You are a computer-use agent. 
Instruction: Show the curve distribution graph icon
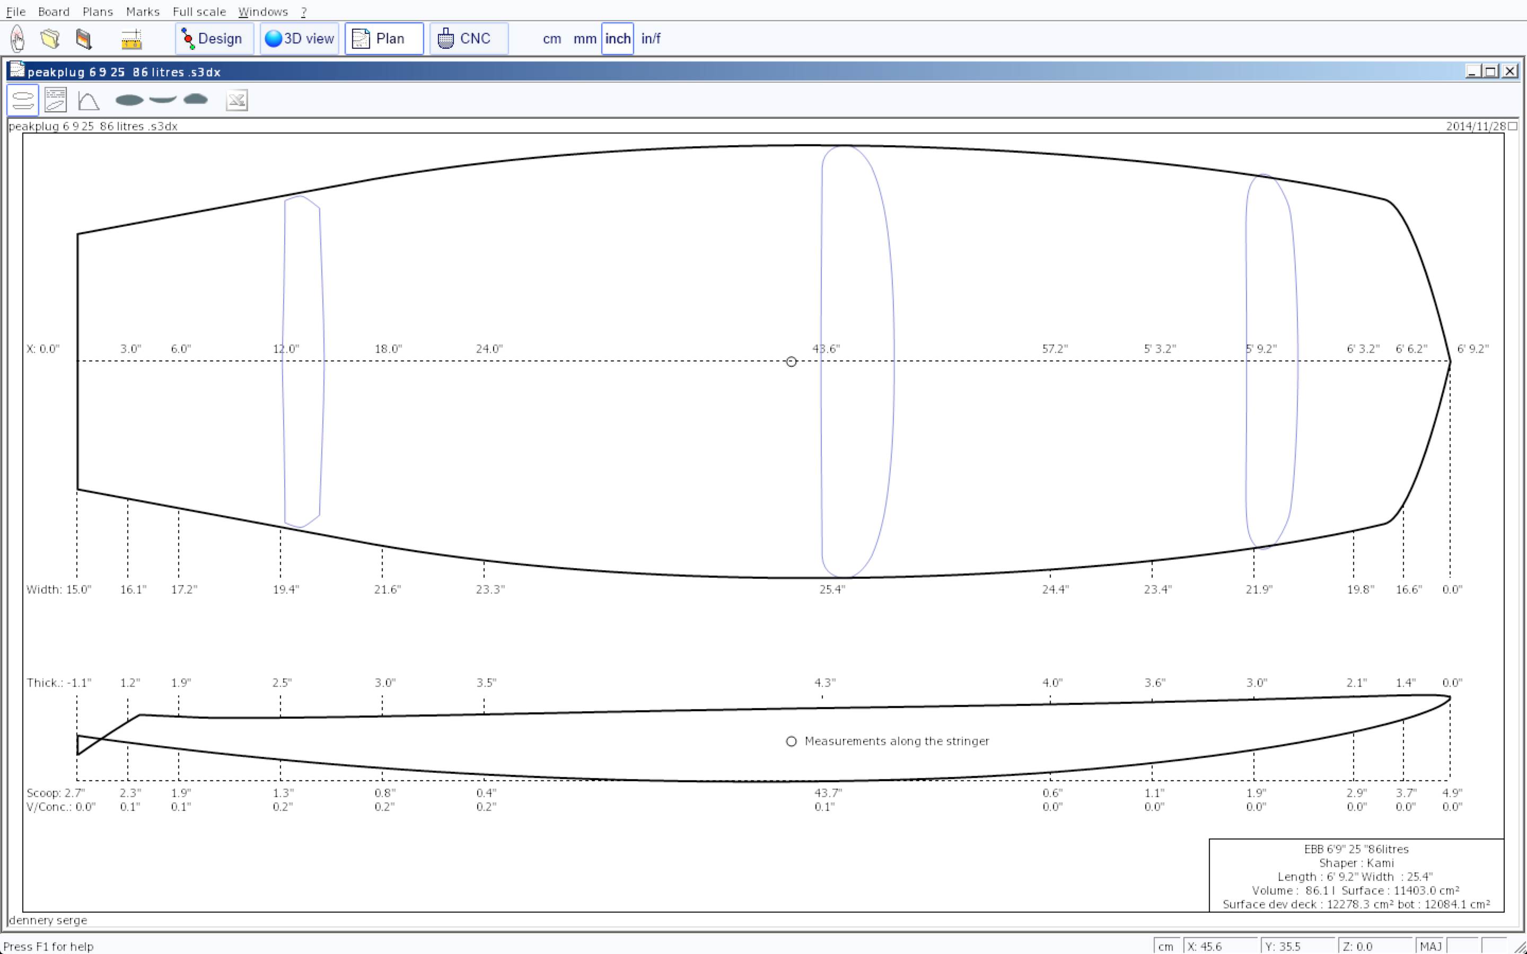tap(89, 100)
